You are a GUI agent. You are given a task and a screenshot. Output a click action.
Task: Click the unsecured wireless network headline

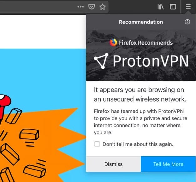point(140,94)
